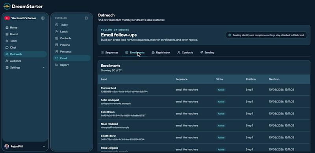This screenshot has height=153, width=315.
Task: Open Chat in the main sidebar
Action: coord(25,47)
